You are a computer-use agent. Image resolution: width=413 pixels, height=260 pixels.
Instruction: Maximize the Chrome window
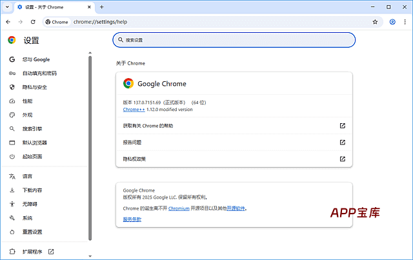[388, 7]
